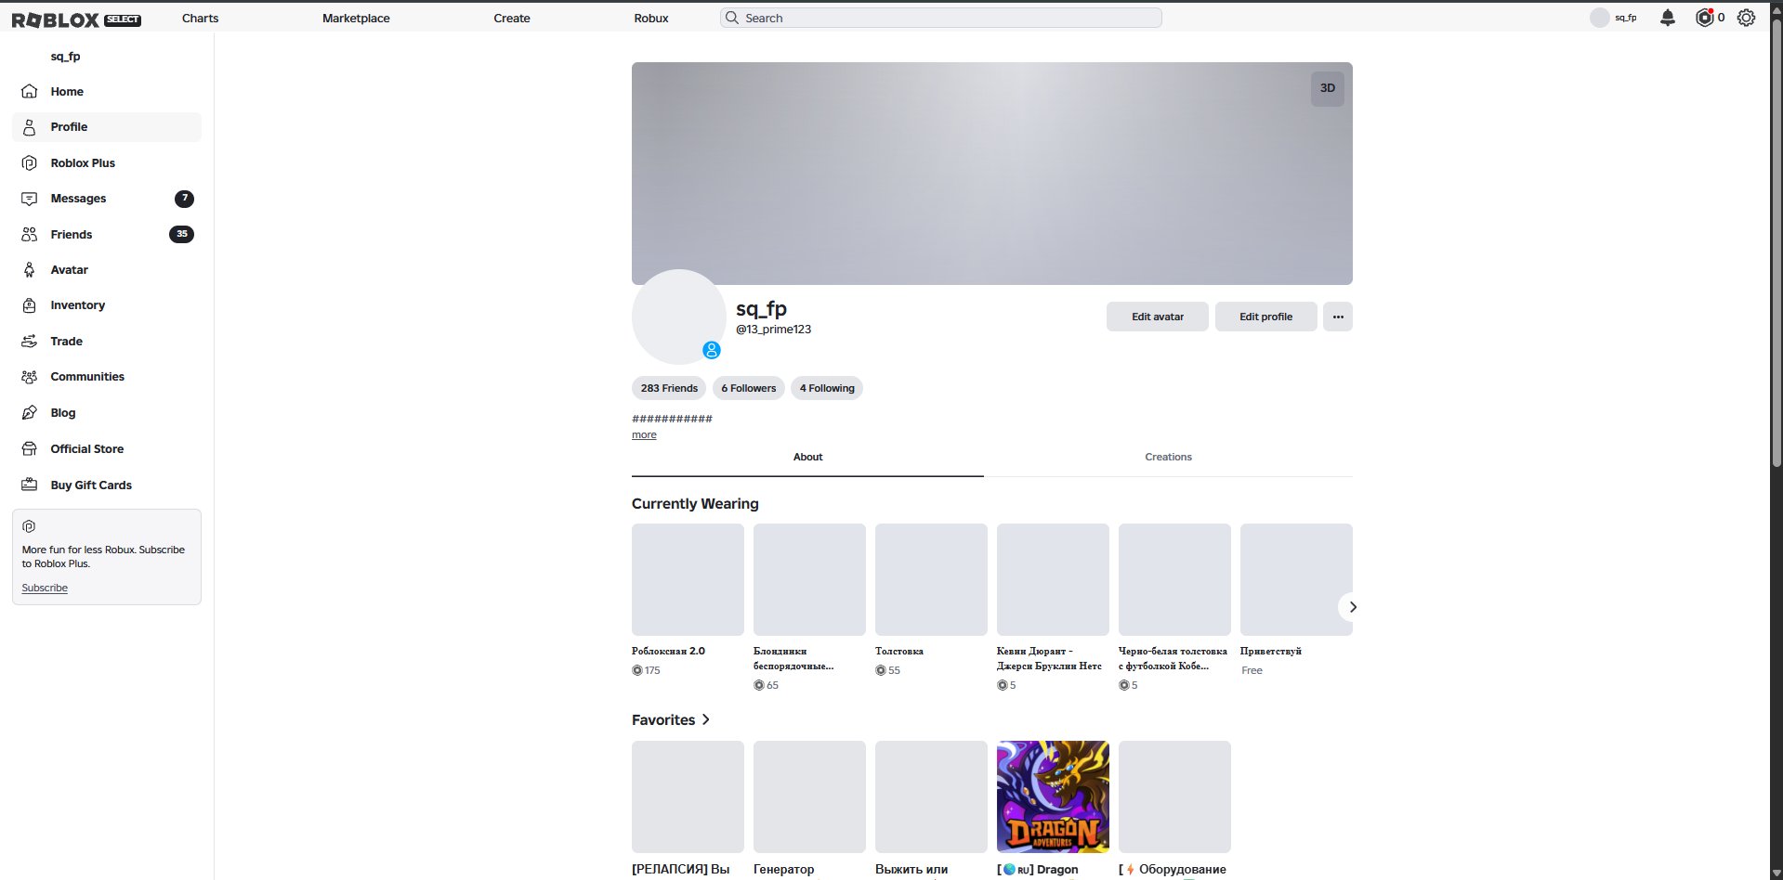
Task: Click the large profile avatar picture
Action: (x=679, y=317)
